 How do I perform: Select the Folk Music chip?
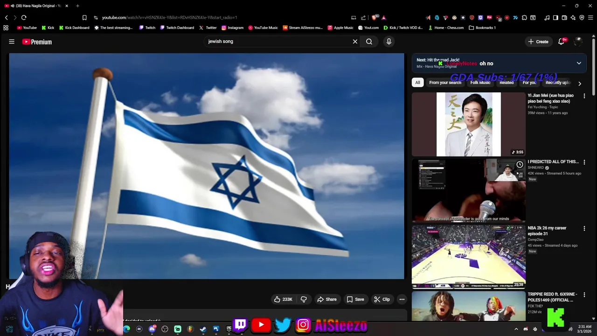[480, 83]
